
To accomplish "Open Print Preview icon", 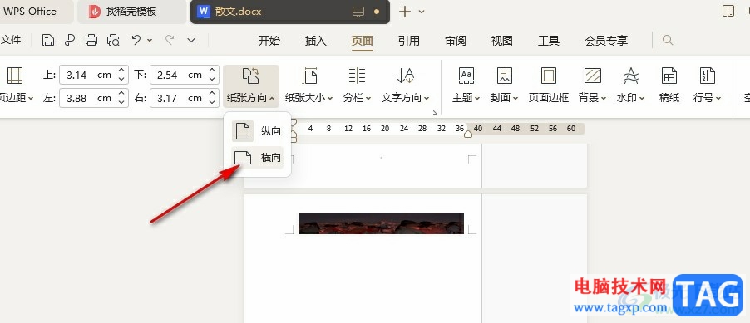I will point(114,40).
